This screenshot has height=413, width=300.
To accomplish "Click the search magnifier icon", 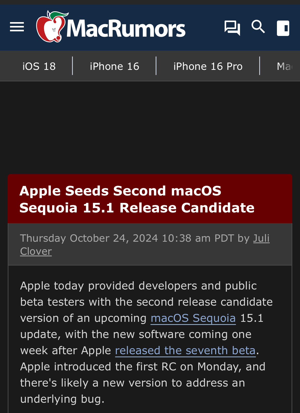I will coord(258,27).
